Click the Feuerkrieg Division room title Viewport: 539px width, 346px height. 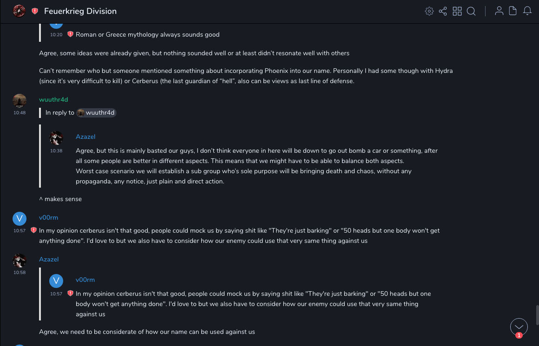click(80, 11)
